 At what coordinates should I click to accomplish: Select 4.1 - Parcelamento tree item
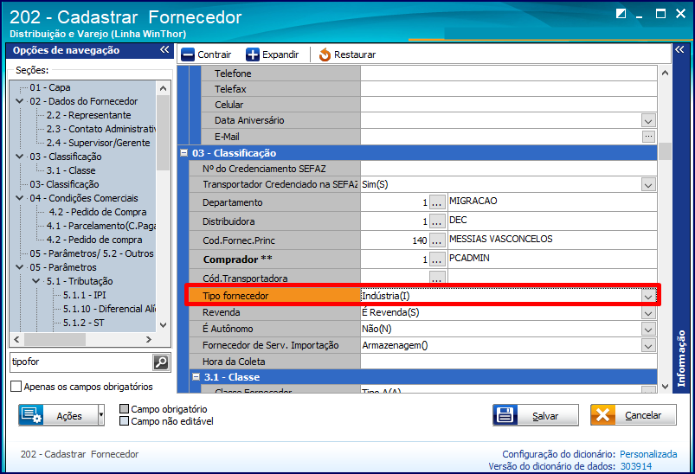[x=101, y=226]
